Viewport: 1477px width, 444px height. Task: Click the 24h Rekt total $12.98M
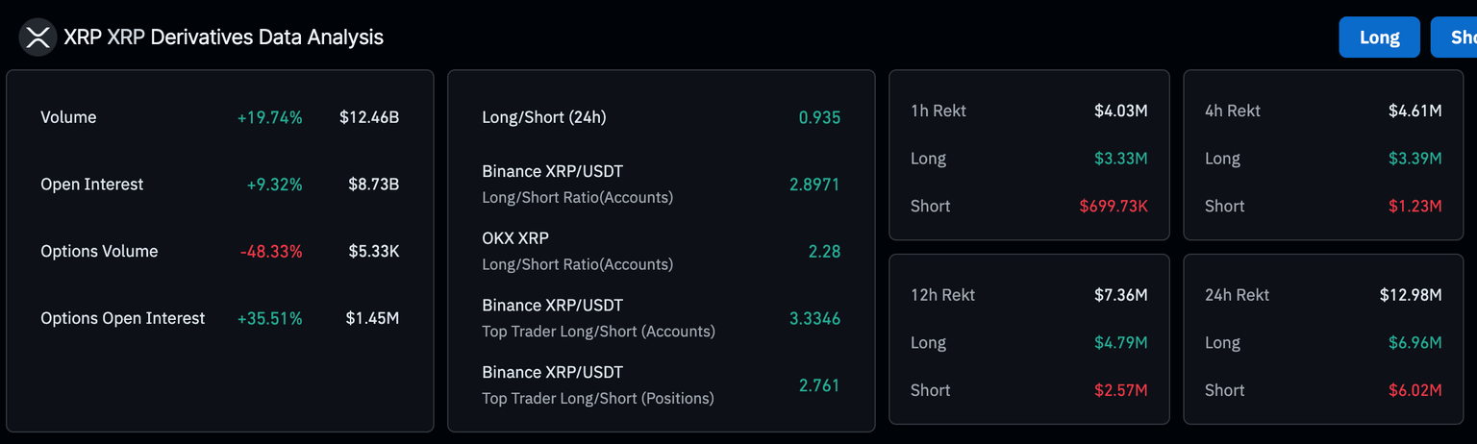(1408, 295)
